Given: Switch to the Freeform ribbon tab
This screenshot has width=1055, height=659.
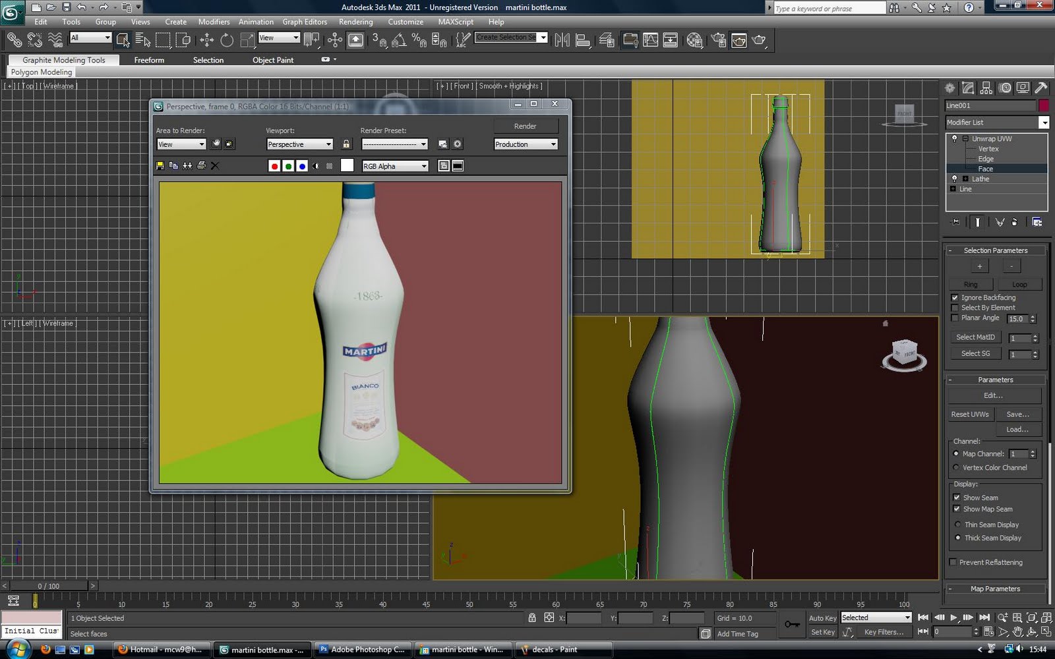Looking at the screenshot, I should (149, 60).
